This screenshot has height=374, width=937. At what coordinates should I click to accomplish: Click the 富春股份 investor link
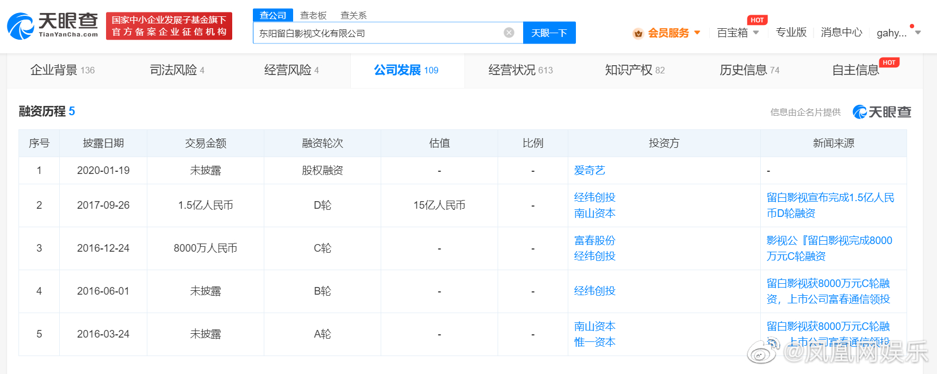click(x=594, y=240)
